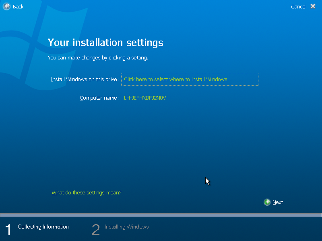This screenshot has width=322, height=241.
Task: Click 'Collecting Information' step text
Action: [x=43, y=227]
